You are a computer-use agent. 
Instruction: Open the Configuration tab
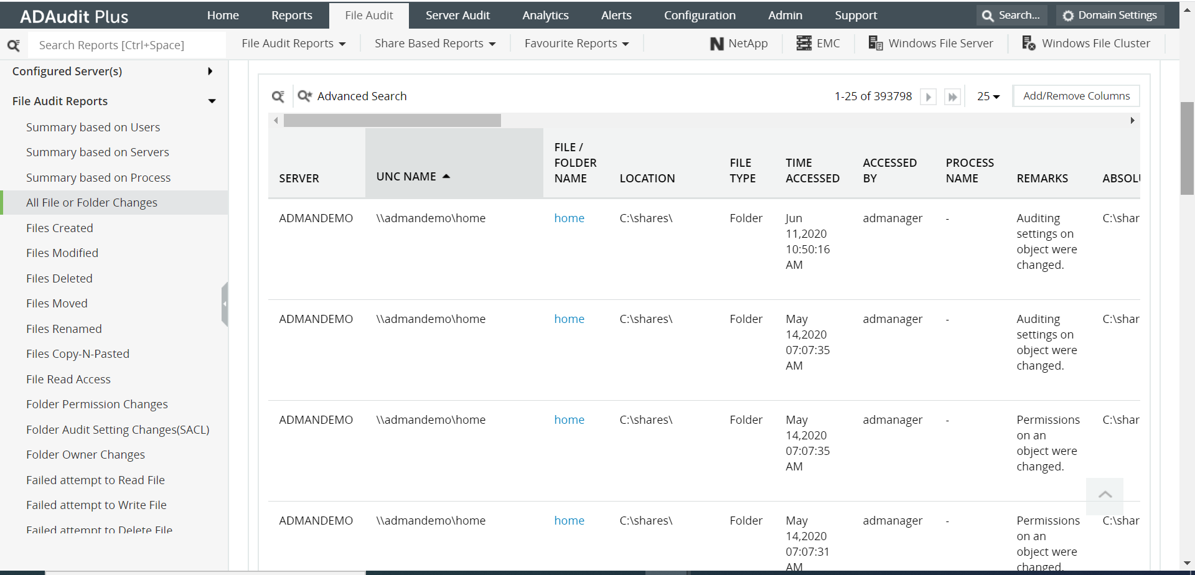700,16
